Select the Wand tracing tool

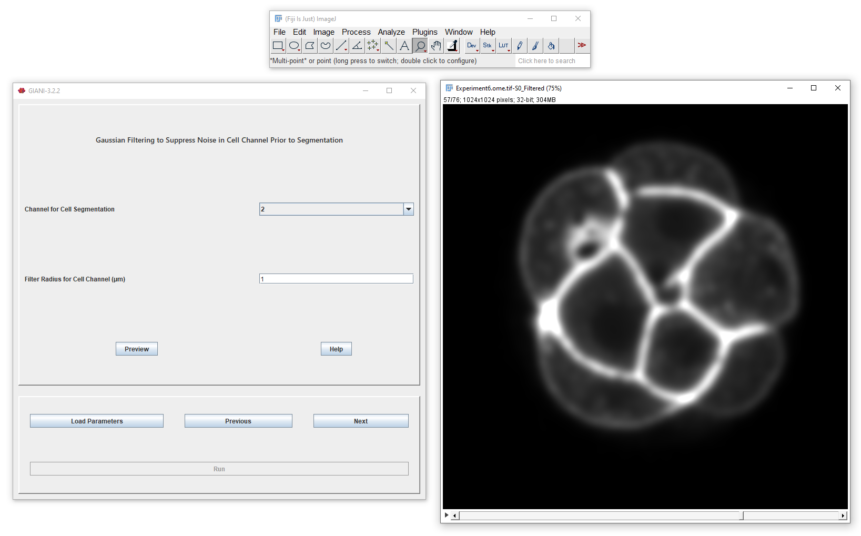(389, 46)
